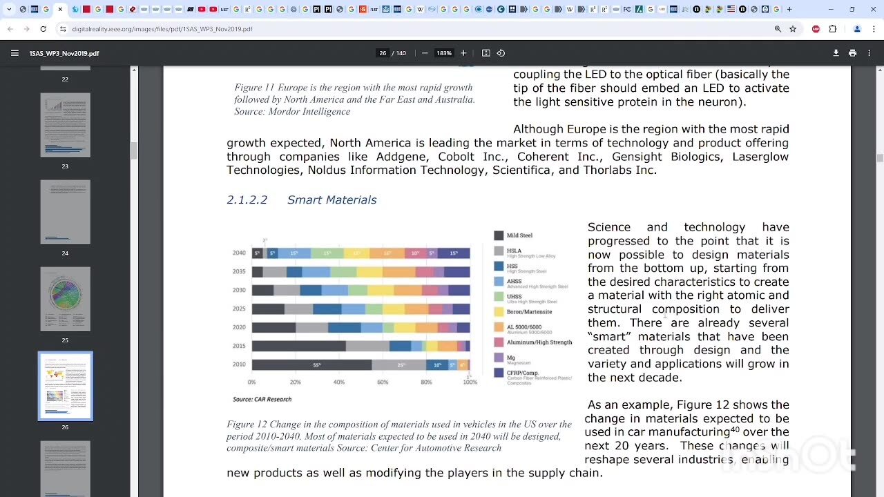The height and width of the screenshot is (497, 884).
Task: Click the address bar URL
Action: tap(162, 29)
